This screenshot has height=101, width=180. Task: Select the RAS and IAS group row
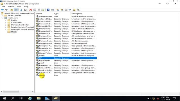pos(66,68)
